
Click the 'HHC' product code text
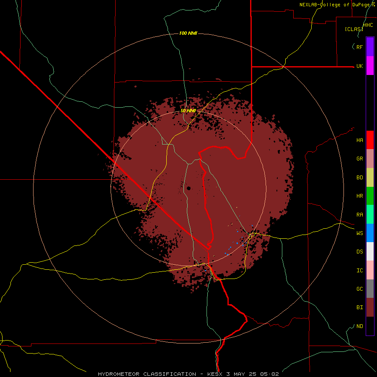click(368, 25)
